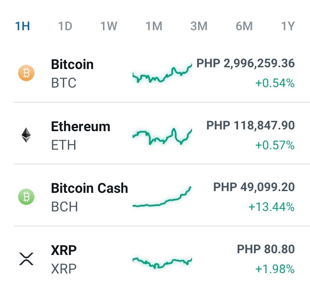The image size is (310, 302).
Task: Open the Bitcoin sparkline chart
Action: (x=162, y=73)
